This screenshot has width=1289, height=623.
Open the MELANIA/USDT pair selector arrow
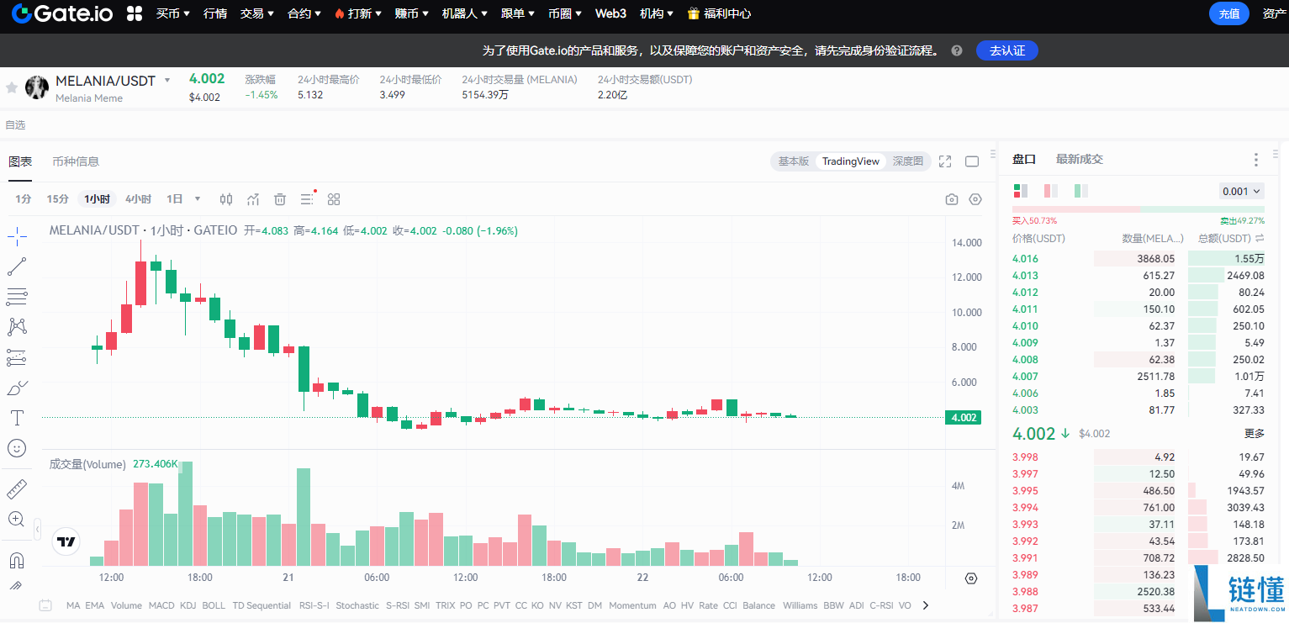(167, 81)
